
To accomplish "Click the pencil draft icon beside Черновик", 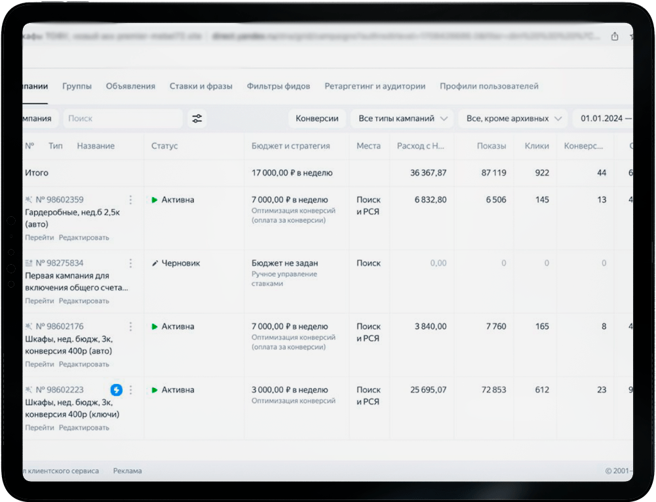I will click(x=155, y=263).
